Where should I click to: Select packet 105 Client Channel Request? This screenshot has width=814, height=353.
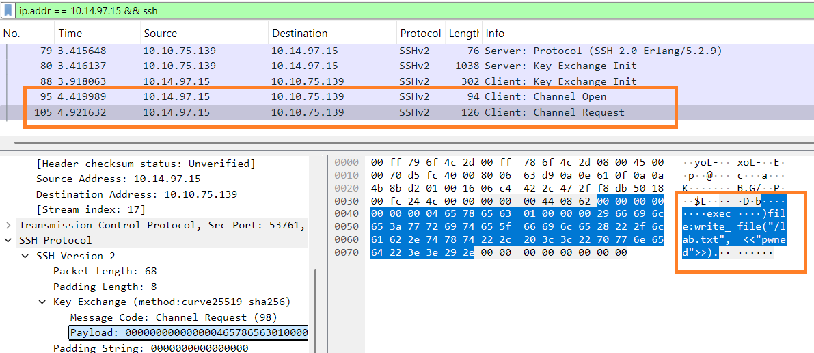pos(407,112)
